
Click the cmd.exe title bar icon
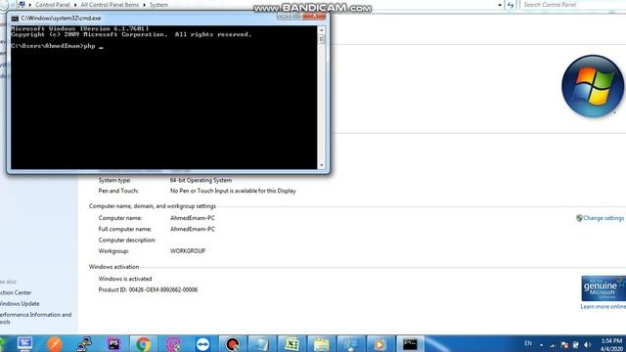tap(15, 19)
